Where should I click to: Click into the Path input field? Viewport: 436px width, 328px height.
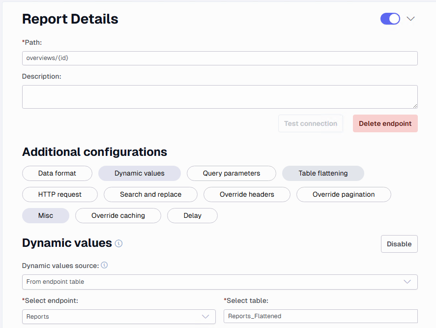click(x=220, y=58)
